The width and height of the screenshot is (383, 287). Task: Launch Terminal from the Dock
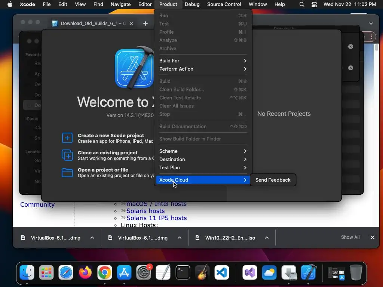click(183, 272)
